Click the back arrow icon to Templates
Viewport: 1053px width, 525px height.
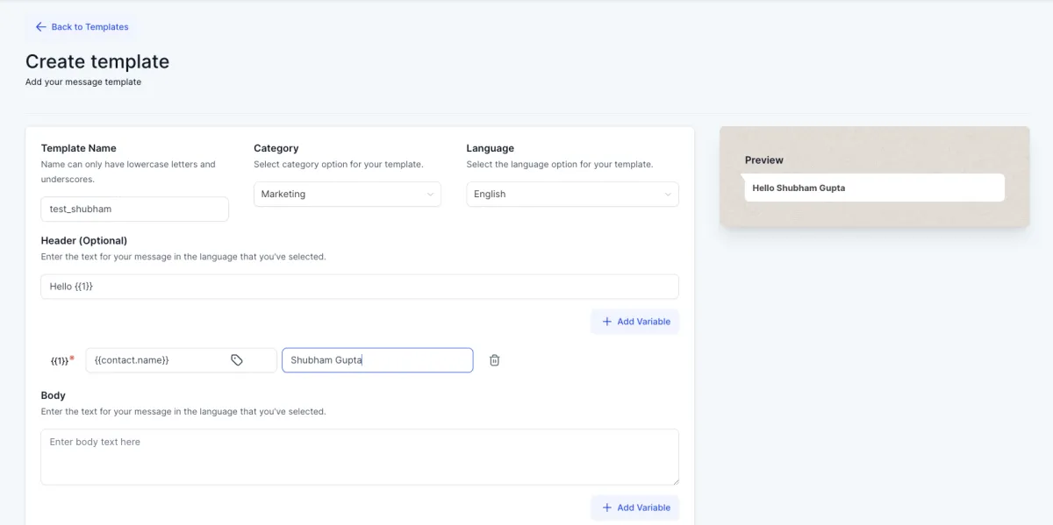(40, 27)
